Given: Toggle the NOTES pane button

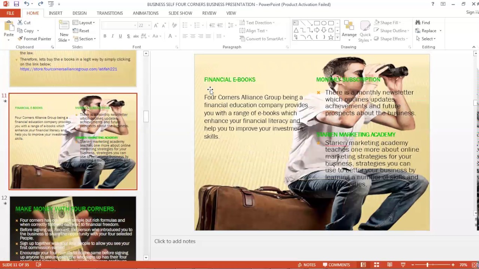Looking at the screenshot, I should click(306, 265).
